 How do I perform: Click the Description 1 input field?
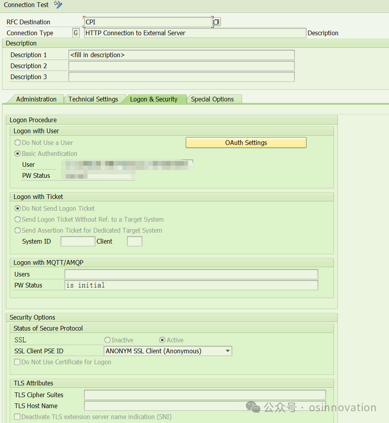[x=181, y=55]
